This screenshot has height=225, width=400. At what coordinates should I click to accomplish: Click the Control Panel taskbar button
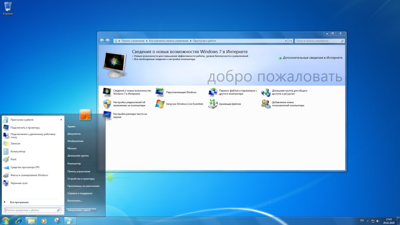pyautogui.click(x=70, y=221)
